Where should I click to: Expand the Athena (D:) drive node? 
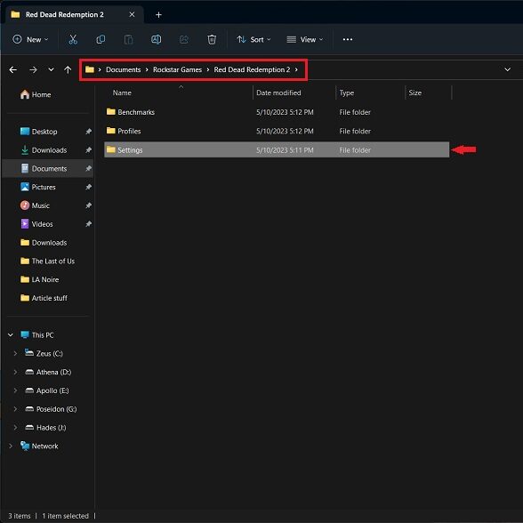tap(15, 372)
